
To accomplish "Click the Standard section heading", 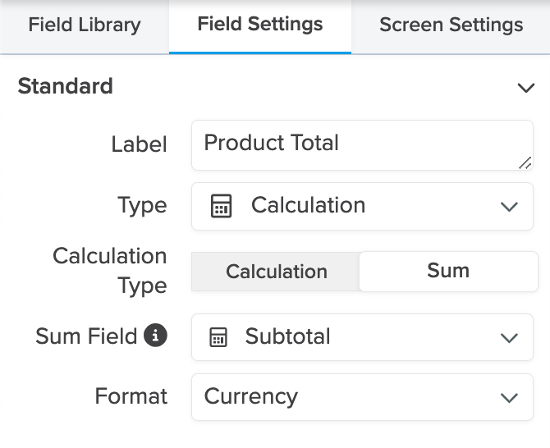I will pos(65,86).
